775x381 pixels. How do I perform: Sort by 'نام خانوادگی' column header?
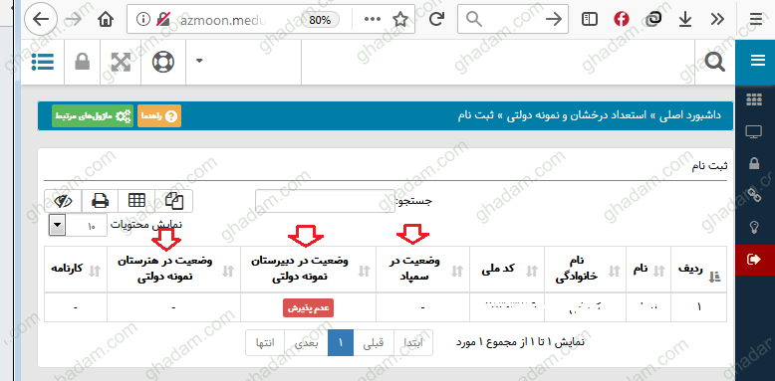585,271
